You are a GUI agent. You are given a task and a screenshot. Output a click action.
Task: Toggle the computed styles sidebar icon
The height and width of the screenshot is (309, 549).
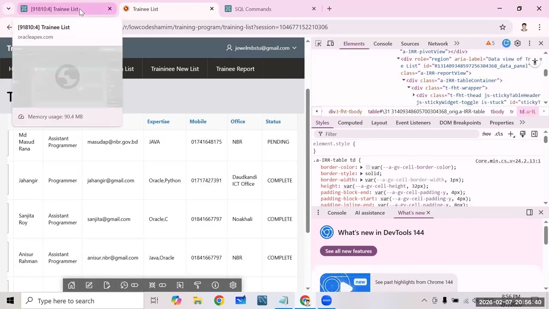534,134
